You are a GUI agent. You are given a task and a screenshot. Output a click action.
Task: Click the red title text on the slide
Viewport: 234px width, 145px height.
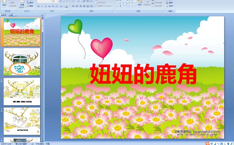[x=143, y=75]
